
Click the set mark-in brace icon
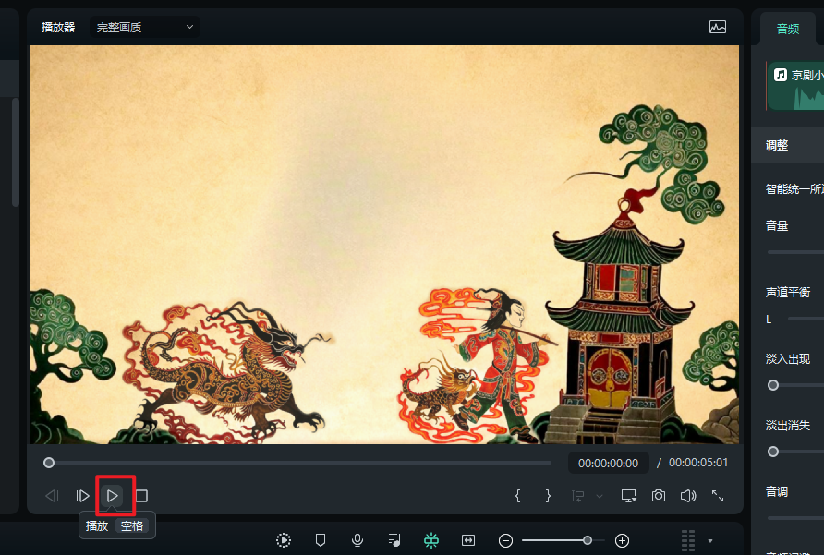(x=518, y=495)
